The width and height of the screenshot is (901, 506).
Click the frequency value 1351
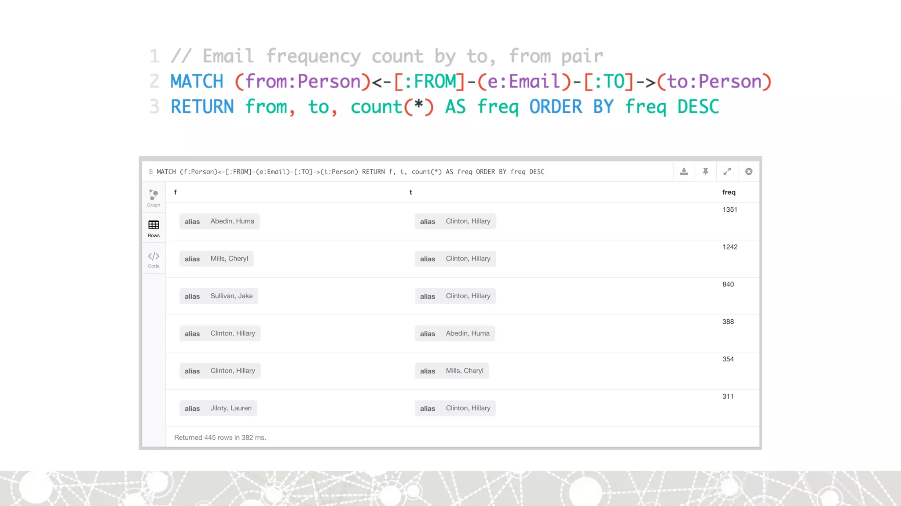pyautogui.click(x=729, y=210)
